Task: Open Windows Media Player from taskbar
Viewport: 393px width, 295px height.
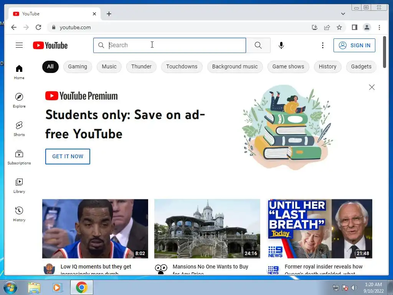Action: point(57,287)
